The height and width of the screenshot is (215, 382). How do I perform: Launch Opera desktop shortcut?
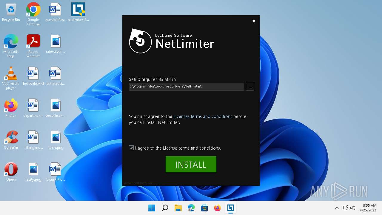tap(11, 172)
